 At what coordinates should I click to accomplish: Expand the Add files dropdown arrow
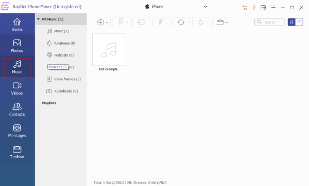tap(107, 23)
